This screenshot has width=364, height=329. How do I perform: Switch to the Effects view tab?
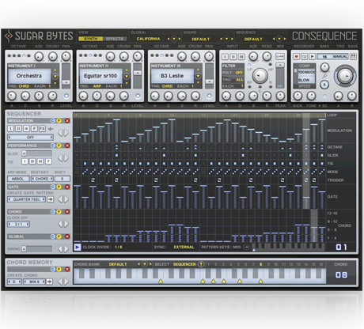(x=115, y=39)
